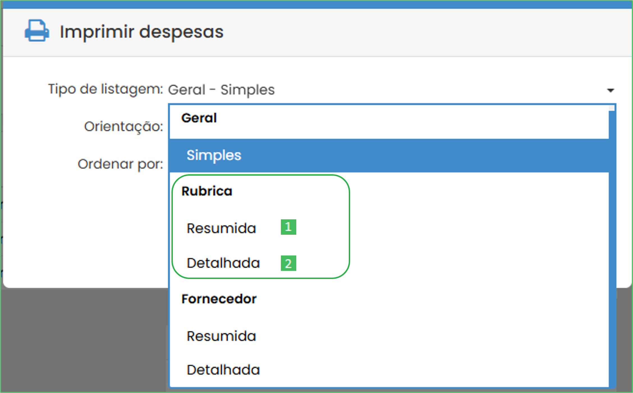Select Detalhada under Fornecedor

click(223, 370)
